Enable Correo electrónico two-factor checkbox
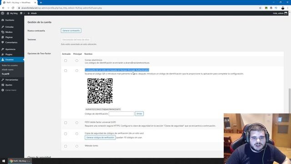This screenshot has width=291, height=164. pyautogui.click(x=65, y=61)
